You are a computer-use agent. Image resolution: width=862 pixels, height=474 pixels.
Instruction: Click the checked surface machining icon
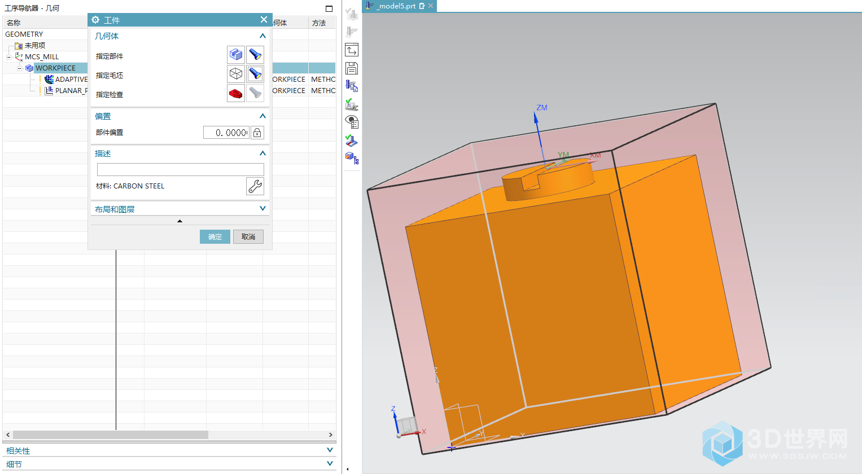pos(352,141)
